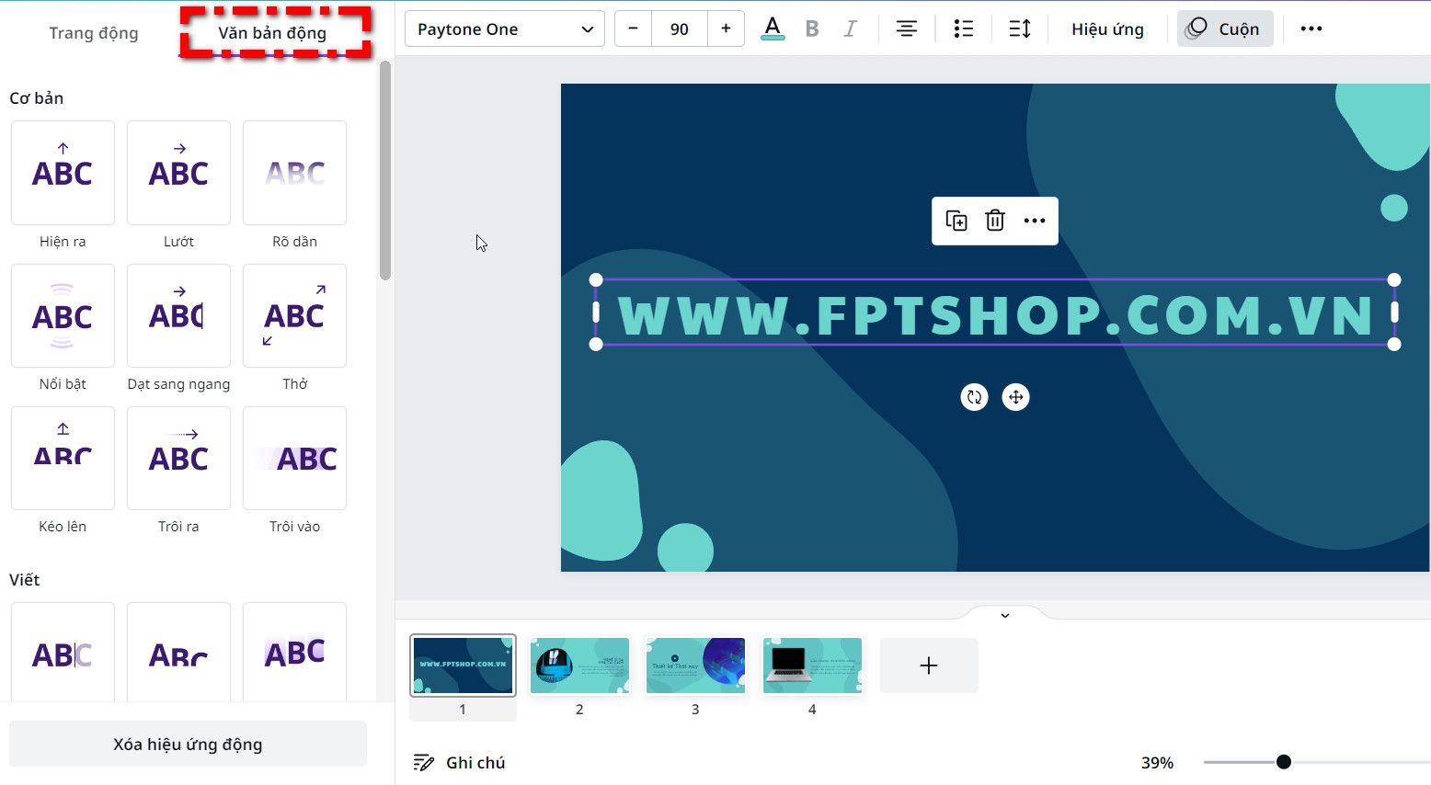Decrease font size with minus button
The image size is (1431, 785).
pyautogui.click(x=633, y=29)
